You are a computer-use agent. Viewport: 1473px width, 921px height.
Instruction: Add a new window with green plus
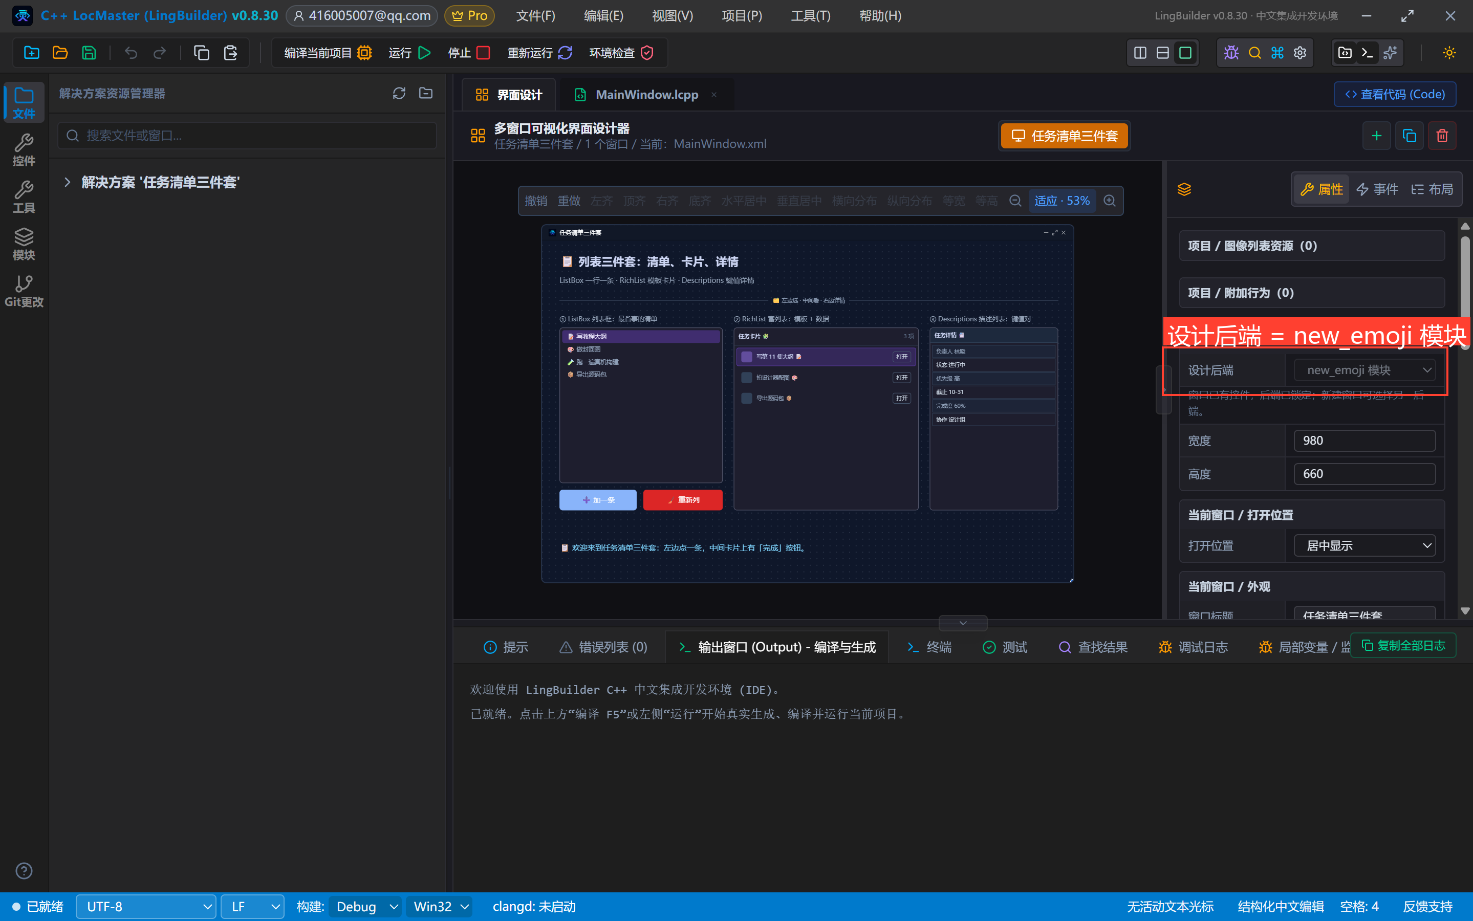(x=1376, y=135)
